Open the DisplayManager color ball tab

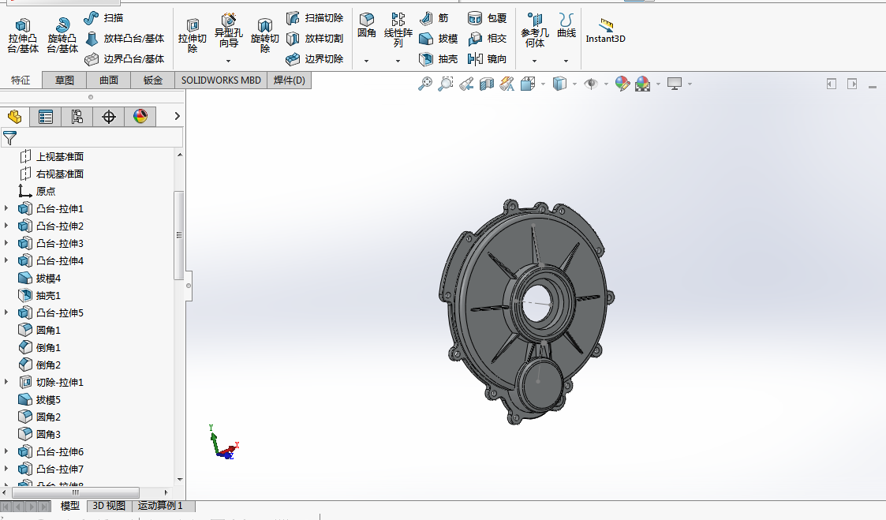[x=140, y=117]
